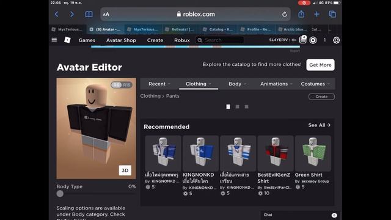This screenshot has width=391, height=220.
Task: Click the roblox.com address bar
Action: [195, 14]
